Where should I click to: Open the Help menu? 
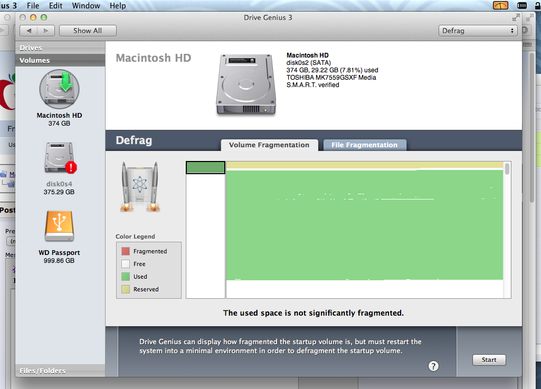[x=118, y=5]
